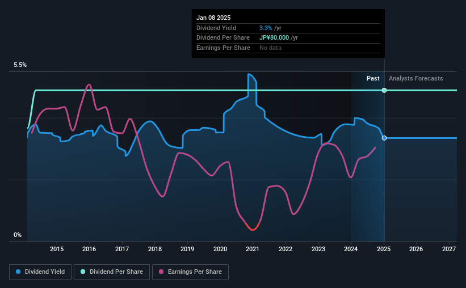Click the blue Dividend Yield legend dot
The height and width of the screenshot is (288, 466).
tap(18, 272)
